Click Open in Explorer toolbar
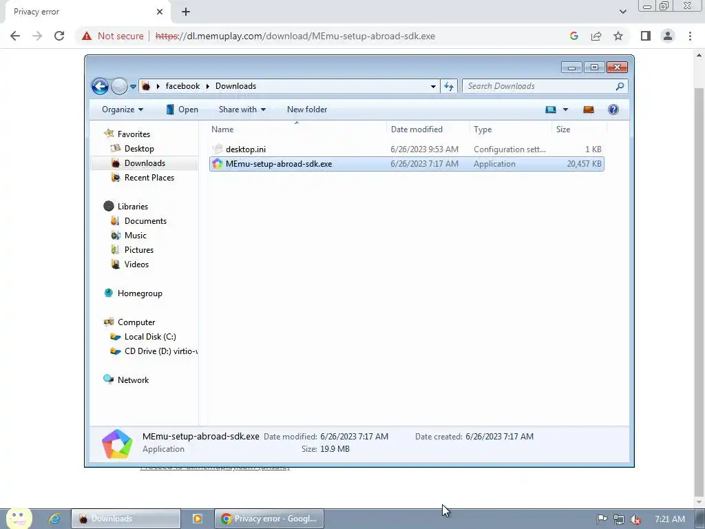 182,110
